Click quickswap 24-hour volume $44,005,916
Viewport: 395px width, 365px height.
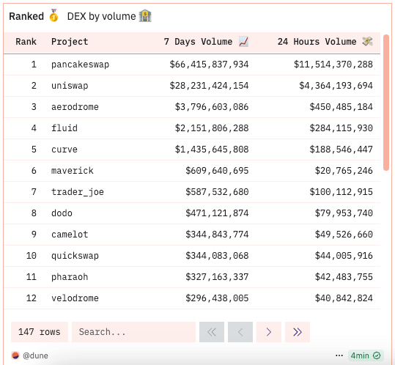point(344,256)
